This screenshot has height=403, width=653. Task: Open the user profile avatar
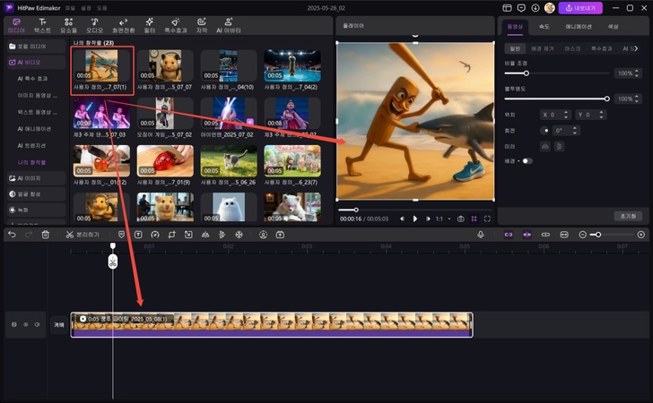[550, 8]
